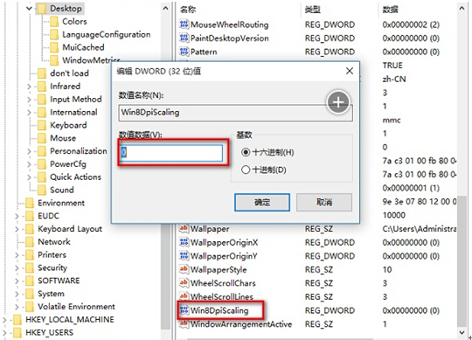The image size is (472, 340).
Task: Select the System key
Action: [51, 294]
